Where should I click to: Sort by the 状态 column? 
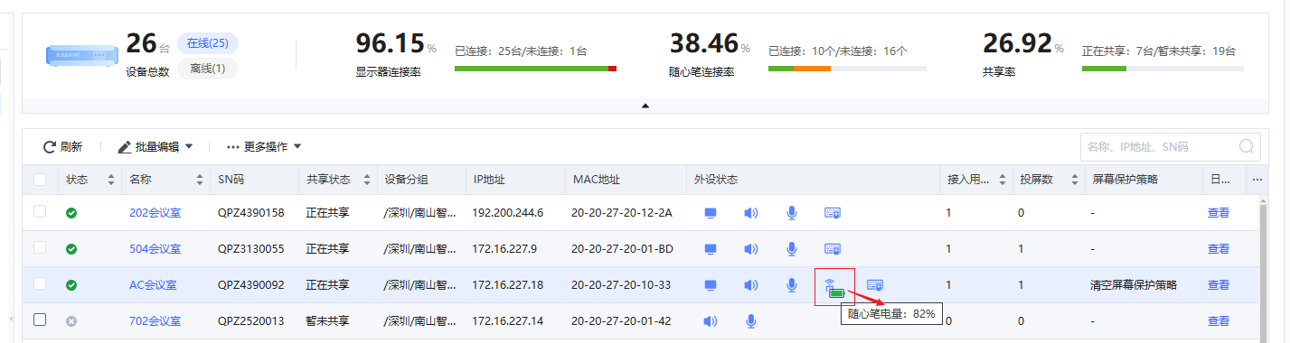(x=111, y=180)
